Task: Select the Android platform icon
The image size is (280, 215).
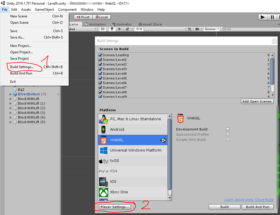Action: pos(103,130)
